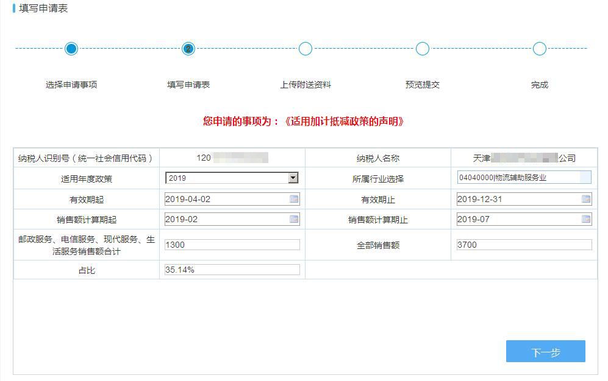Click the 1300 sales amount input field
This screenshot has width=608, height=381.
click(x=231, y=245)
